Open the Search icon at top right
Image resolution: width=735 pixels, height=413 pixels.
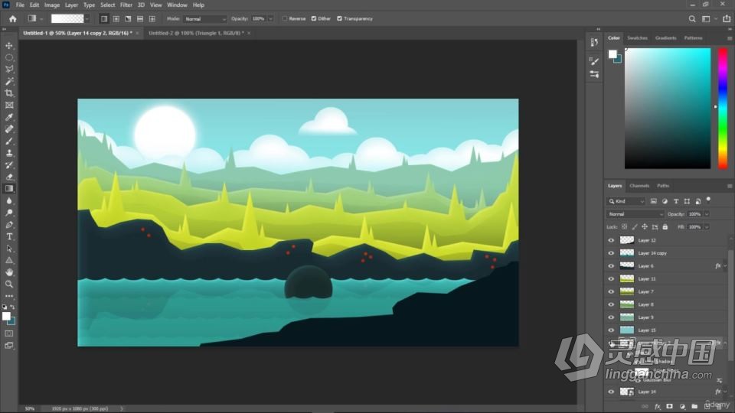692,18
